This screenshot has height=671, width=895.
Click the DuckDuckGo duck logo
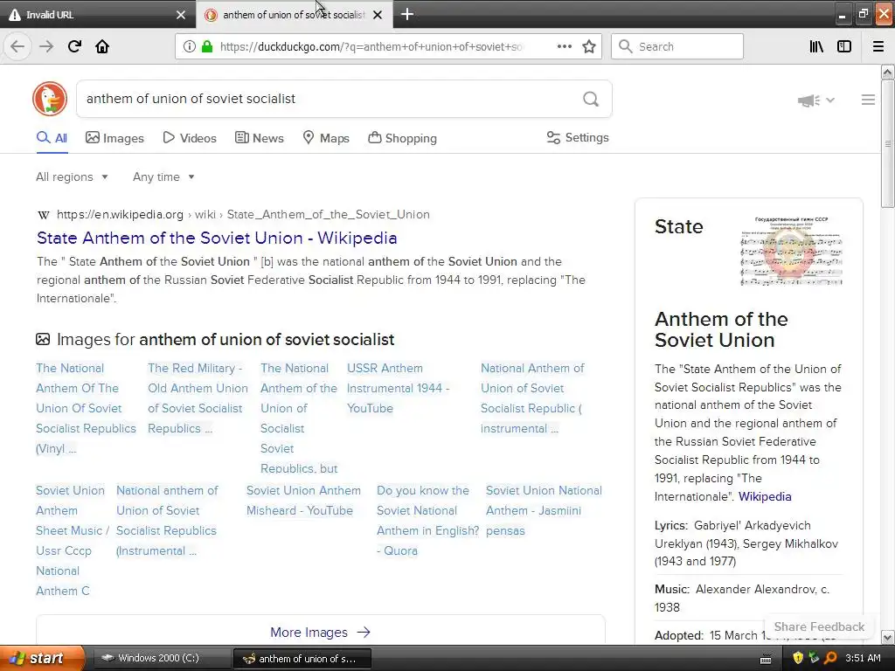(50, 99)
